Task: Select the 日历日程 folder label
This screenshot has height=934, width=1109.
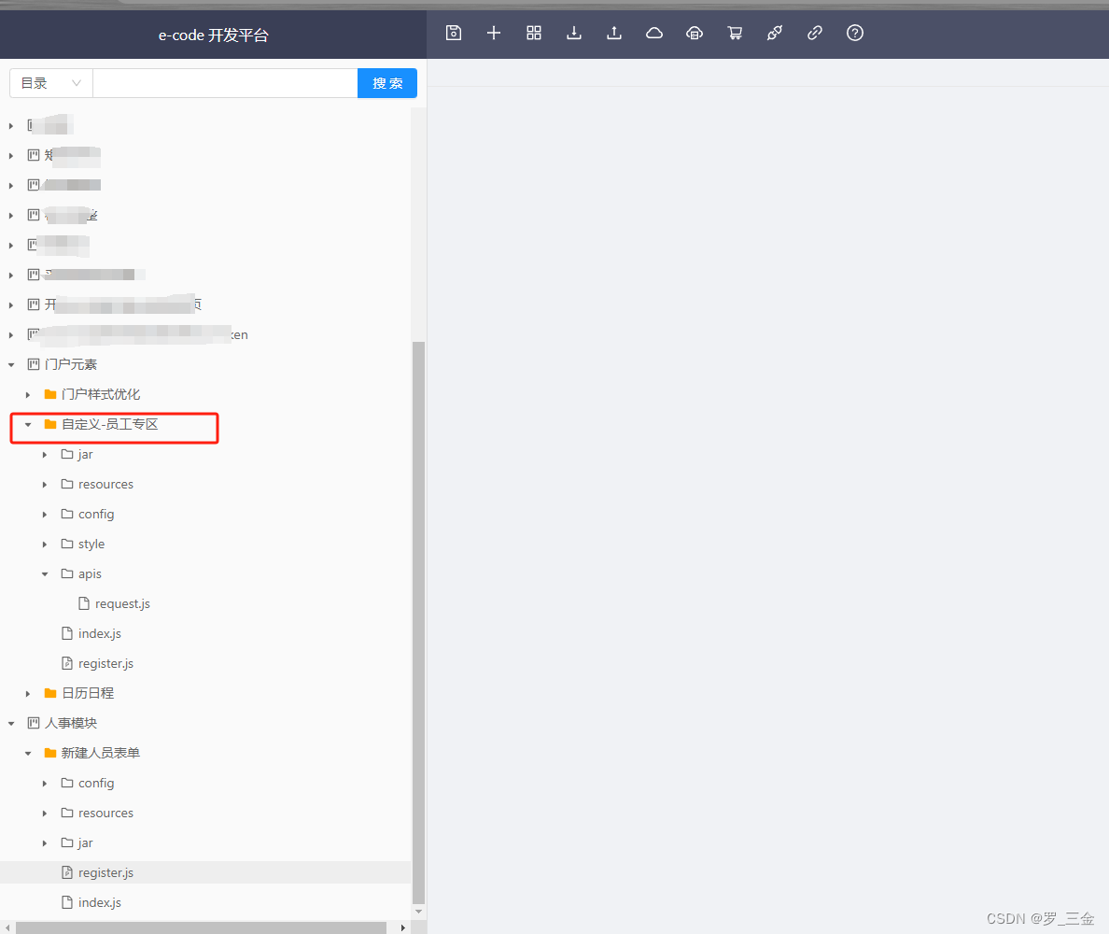Action: (x=88, y=693)
